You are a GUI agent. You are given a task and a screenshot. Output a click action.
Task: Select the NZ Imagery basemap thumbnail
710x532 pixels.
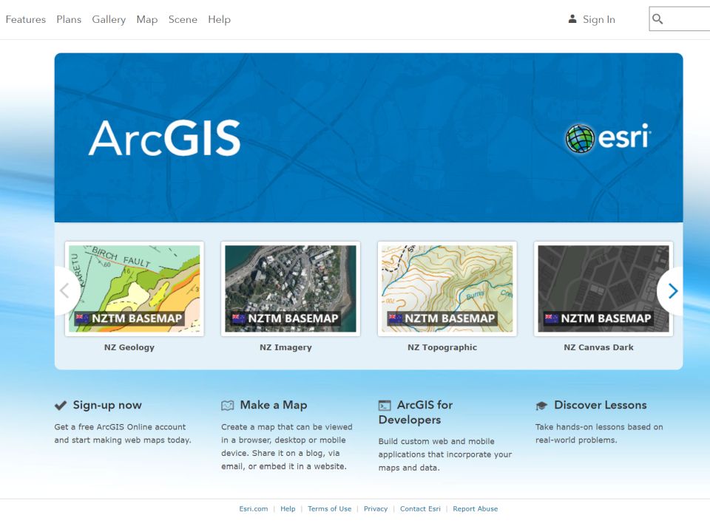coord(291,289)
